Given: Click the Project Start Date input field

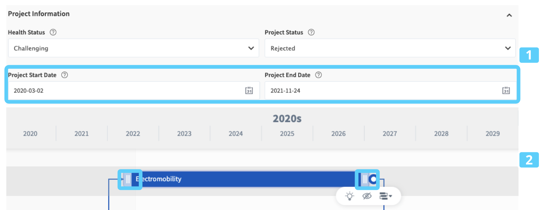Looking at the screenshot, I should [x=126, y=91].
